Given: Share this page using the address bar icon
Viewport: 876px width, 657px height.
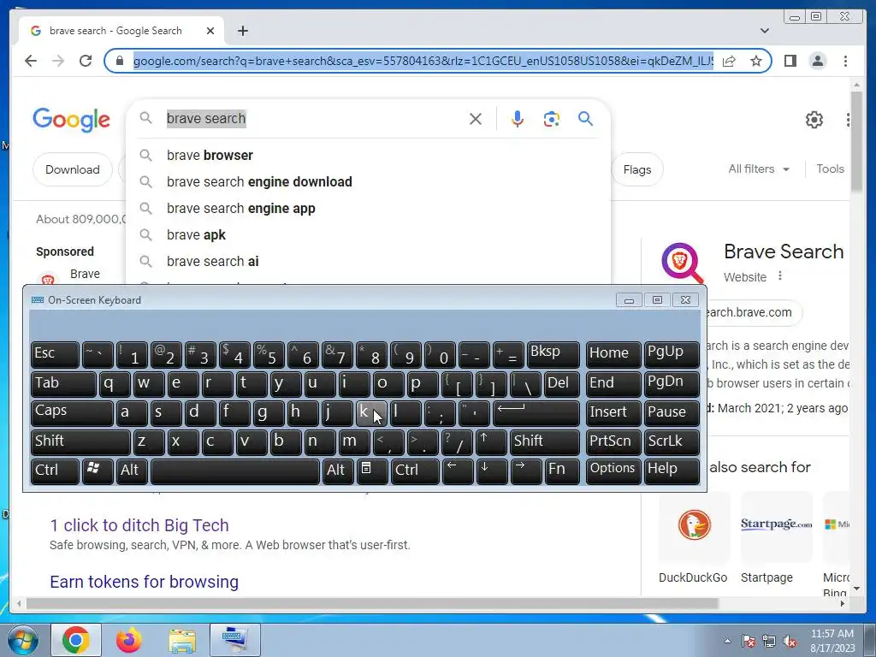Looking at the screenshot, I should click(729, 61).
